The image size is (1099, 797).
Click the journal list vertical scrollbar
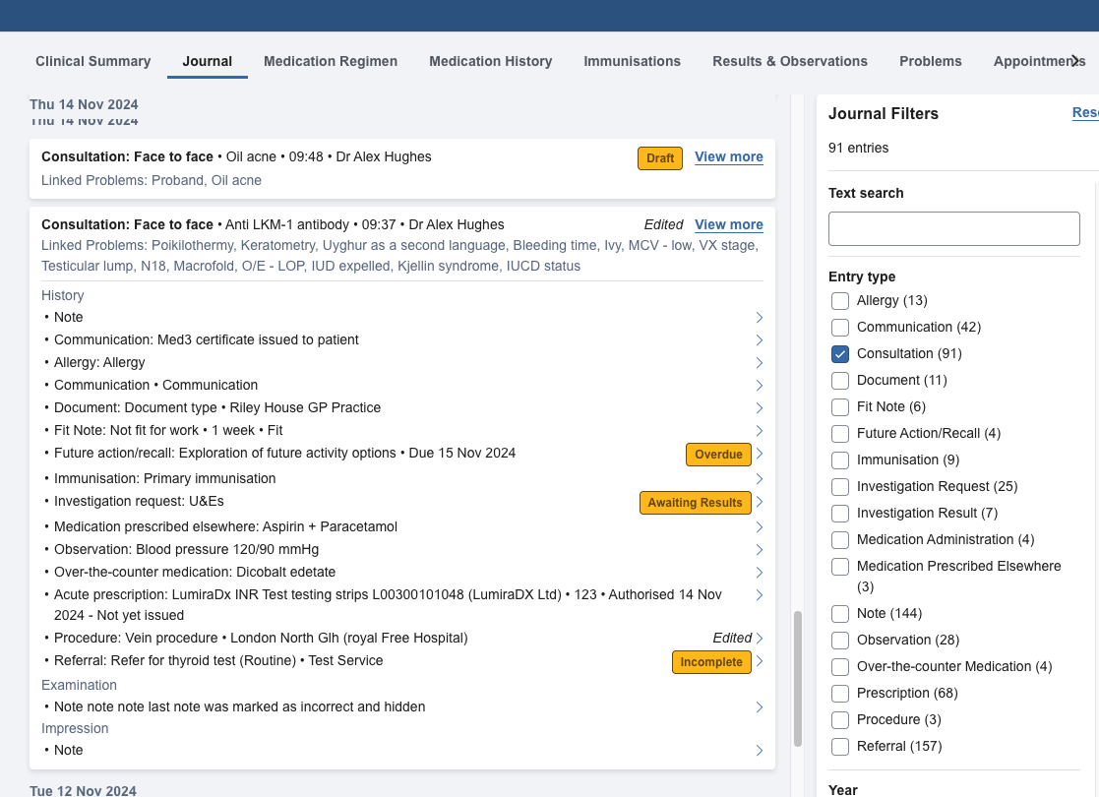798,679
